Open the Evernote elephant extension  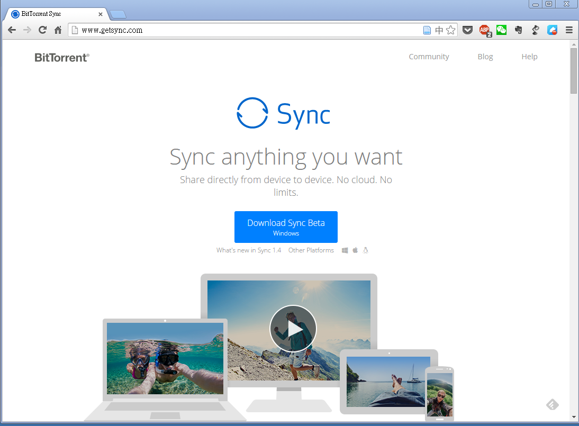(x=519, y=30)
